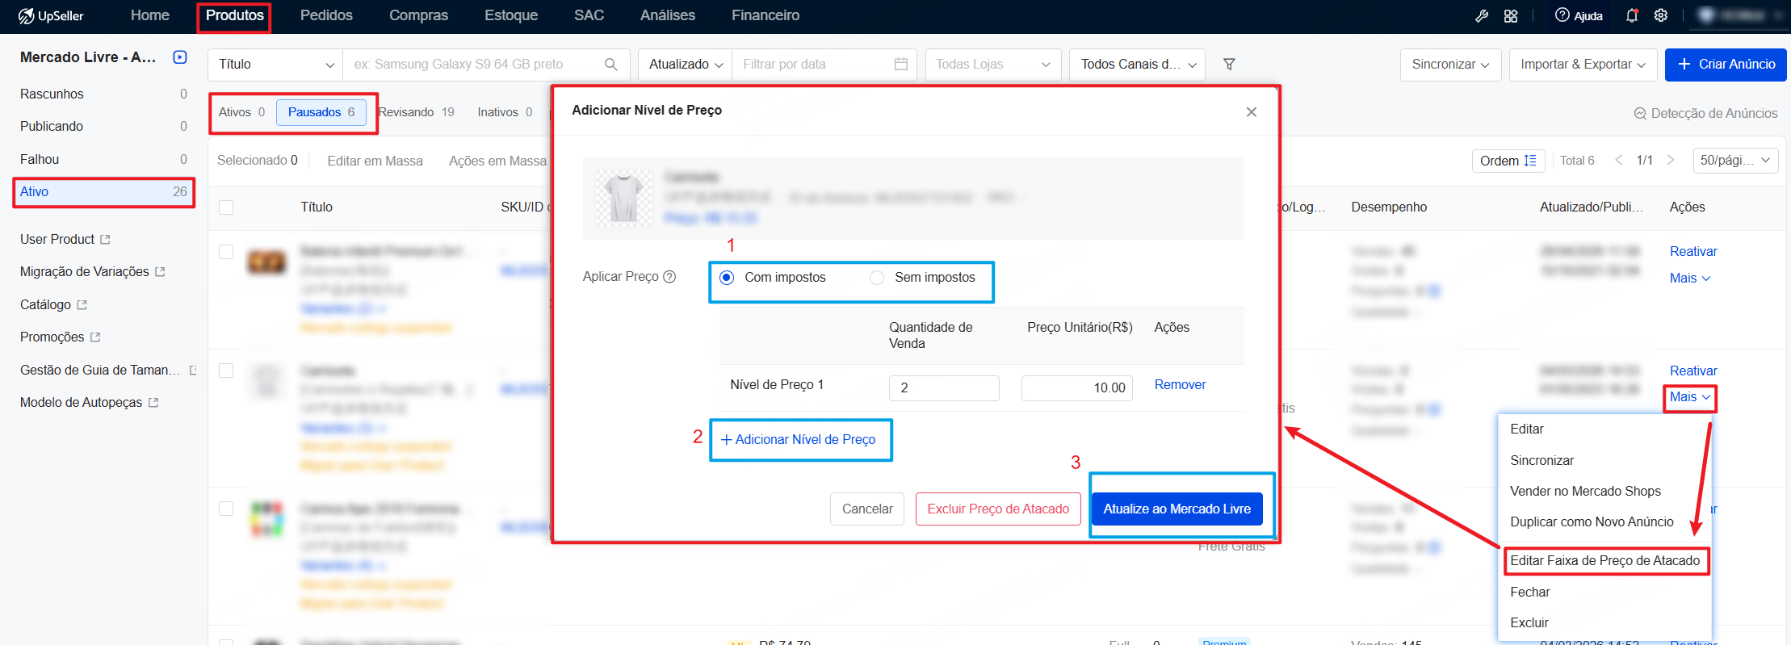Open User Product external link icon

click(x=105, y=240)
